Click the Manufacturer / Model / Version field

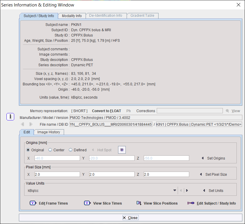(156, 117)
